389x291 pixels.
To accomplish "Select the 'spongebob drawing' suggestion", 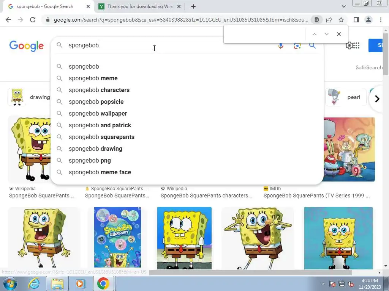I will (x=187, y=149).
